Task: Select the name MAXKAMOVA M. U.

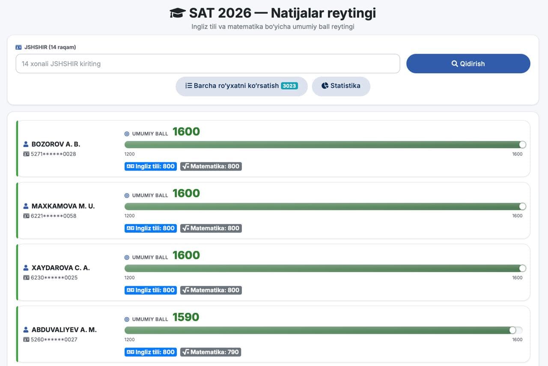Action: tap(63, 206)
